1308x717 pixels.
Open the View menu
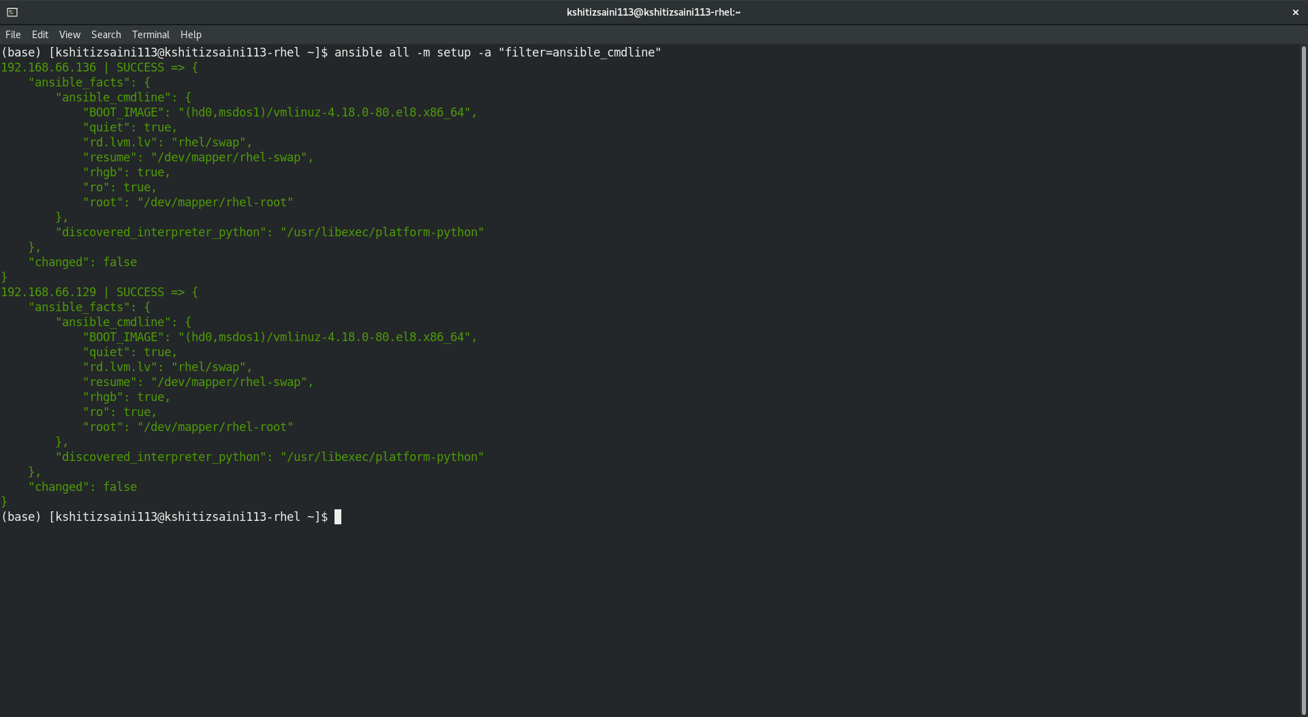(69, 35)
